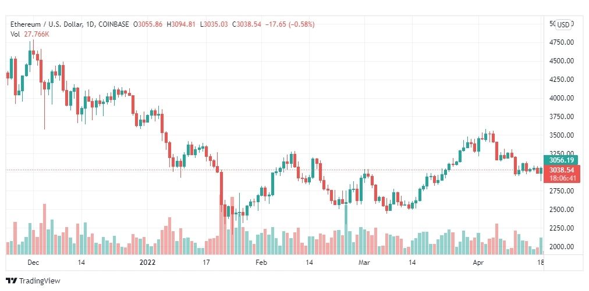Click the 2500.00 price axis level

point(562,209)
